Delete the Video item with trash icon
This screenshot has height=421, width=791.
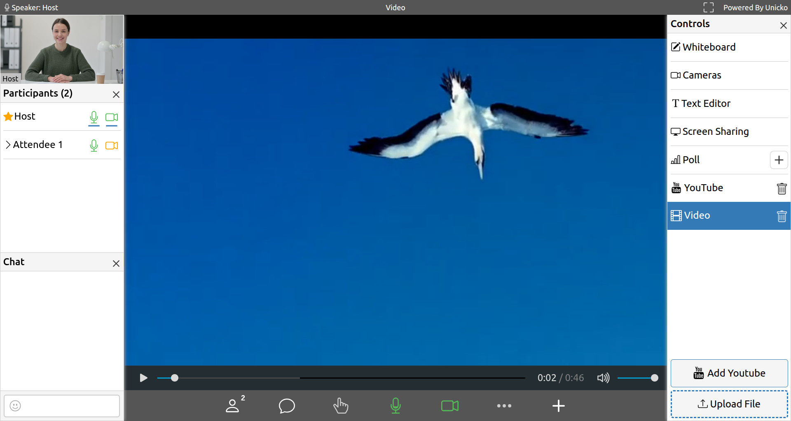pyautogui.click(x=782, y=216)
